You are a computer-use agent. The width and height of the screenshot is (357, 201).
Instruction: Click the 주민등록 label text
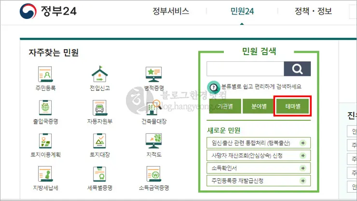point(45,88)
